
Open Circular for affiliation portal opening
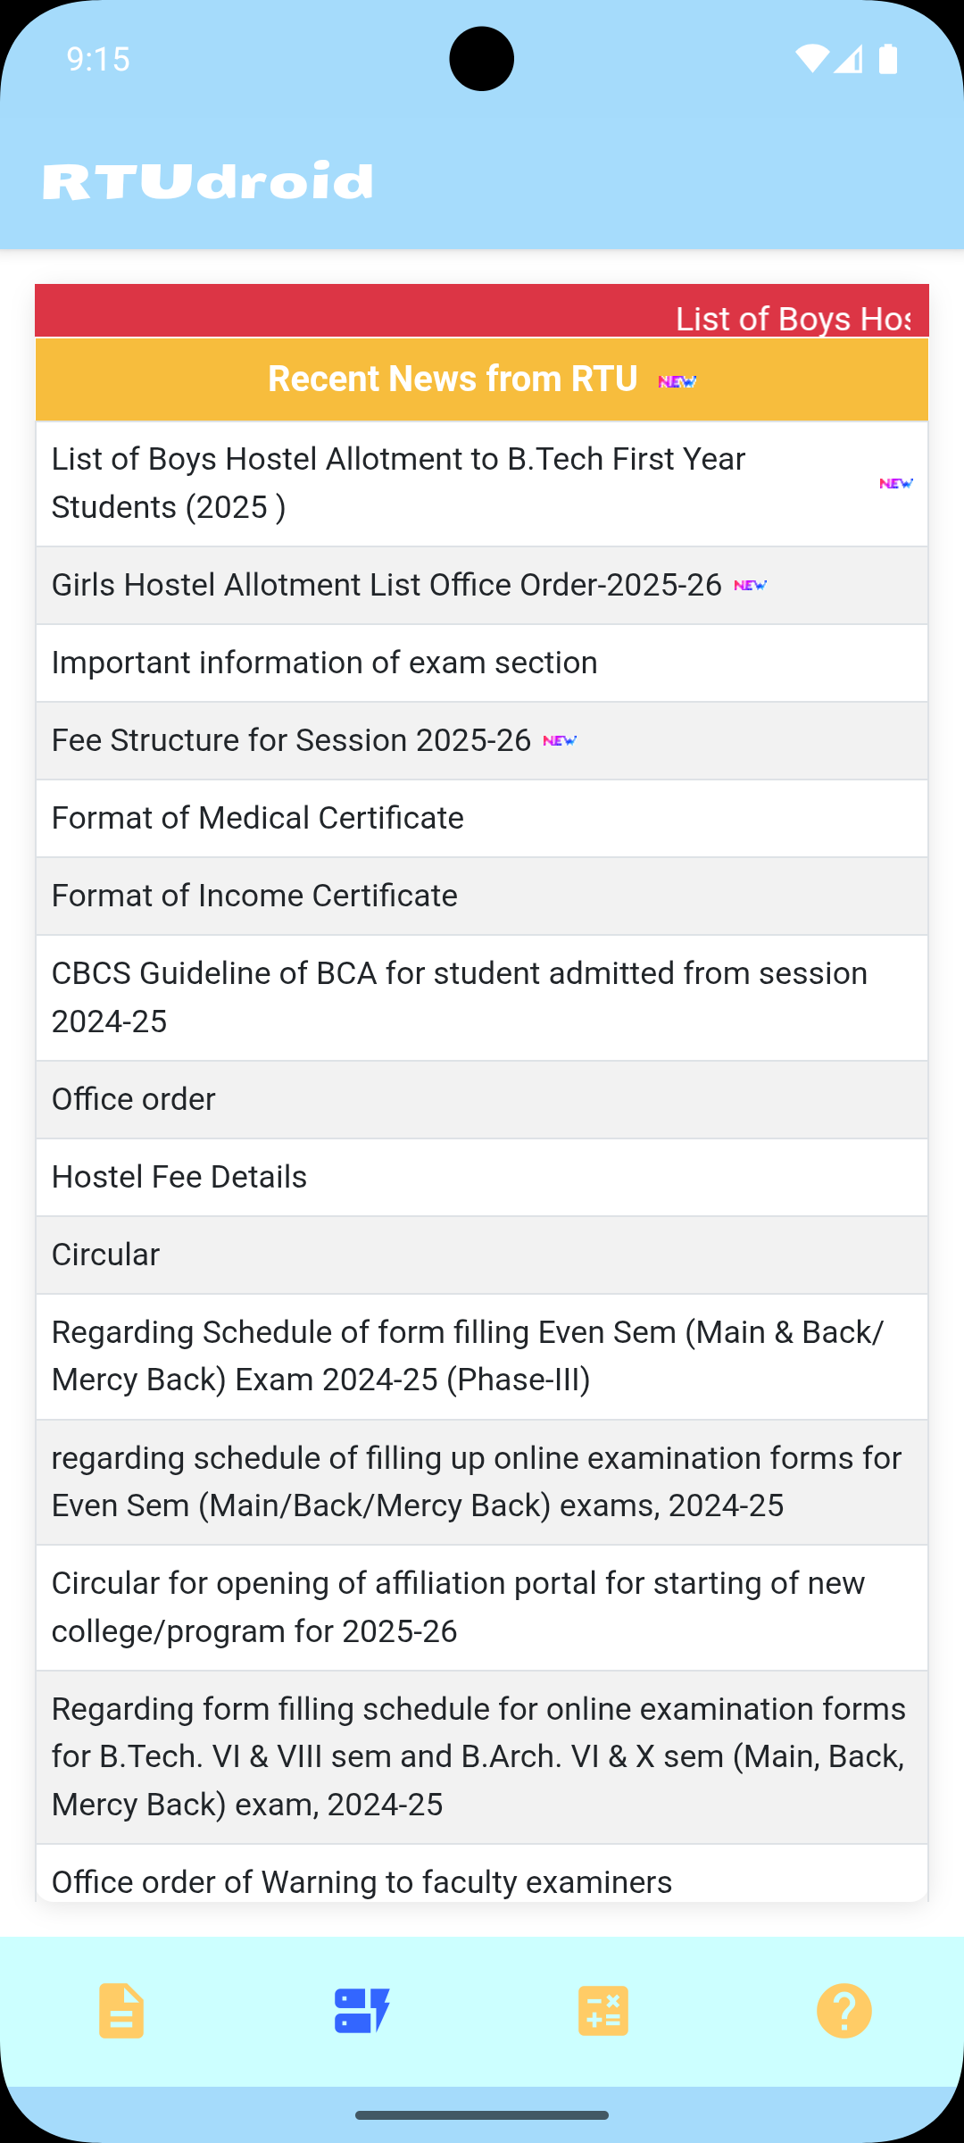click(x=458, y=1607)
